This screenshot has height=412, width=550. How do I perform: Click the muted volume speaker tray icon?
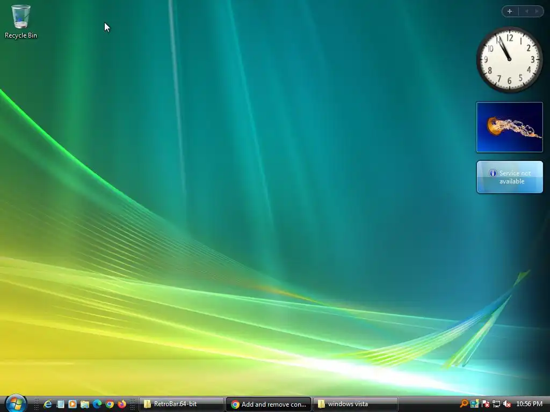(x=507, y=404)
